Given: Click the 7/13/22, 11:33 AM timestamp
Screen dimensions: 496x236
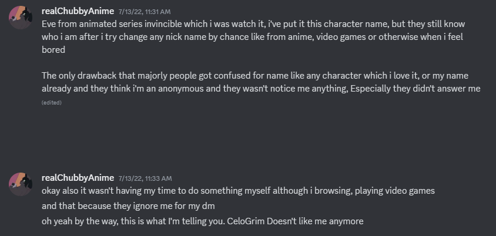Looking at the screenshot, I should click(145, 178).
